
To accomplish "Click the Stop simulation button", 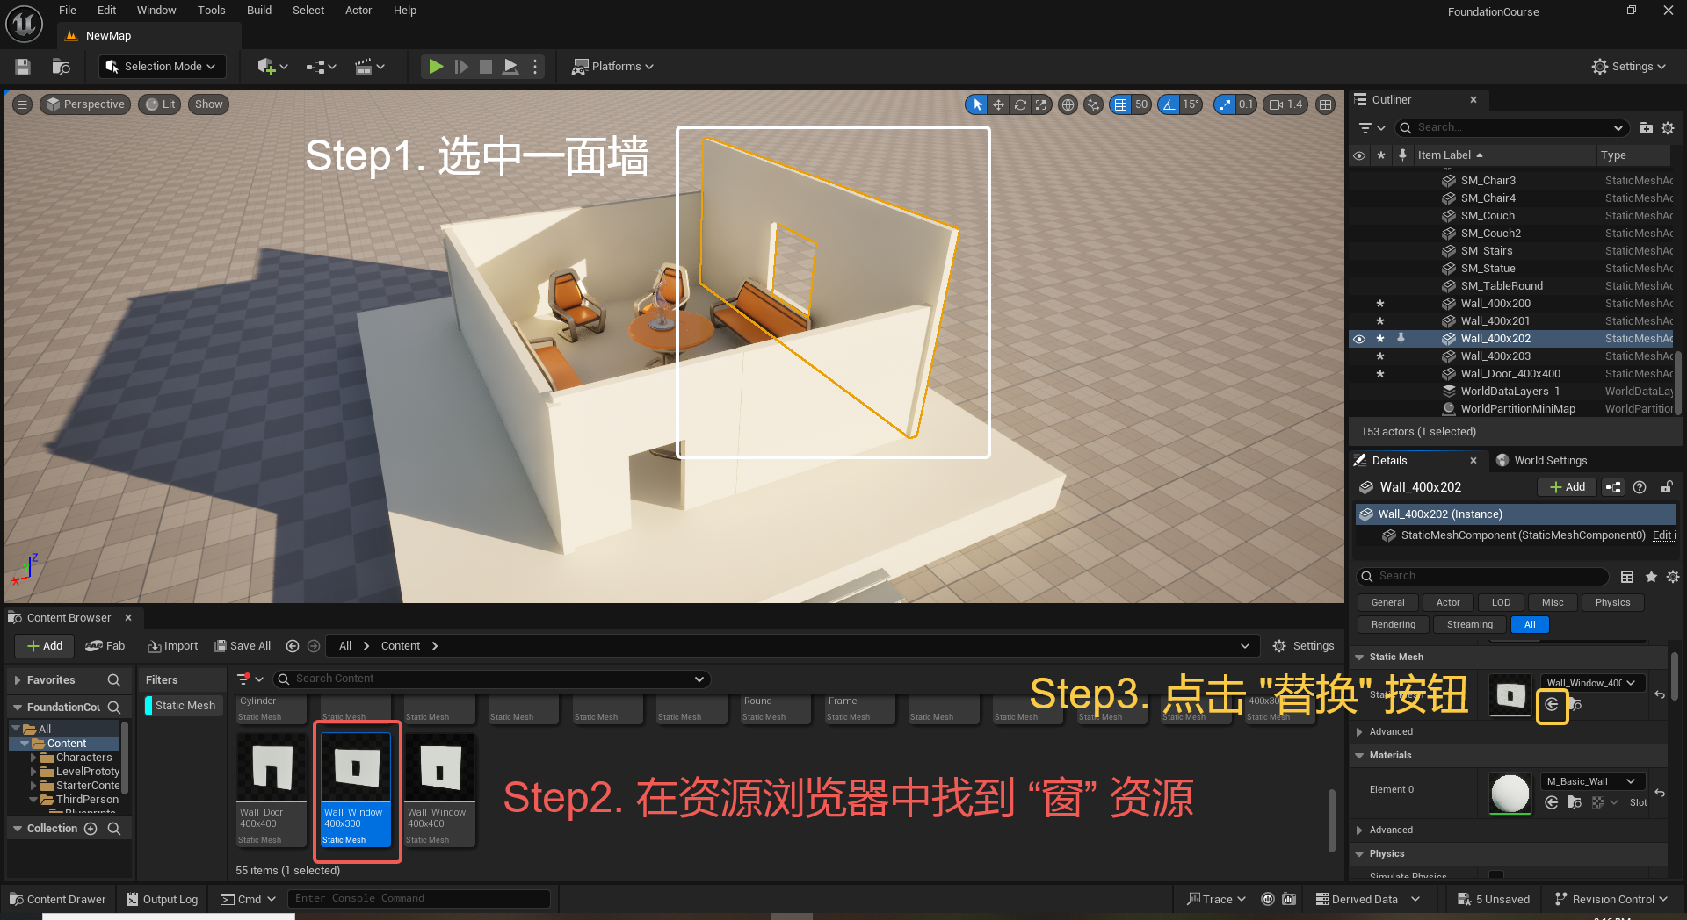I will (485, 67).
